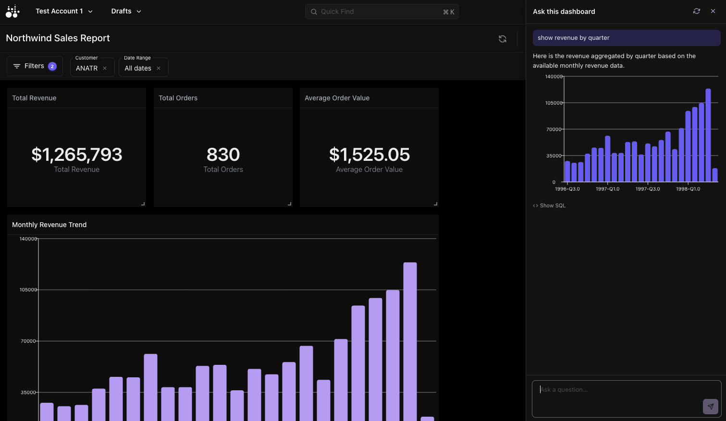Close the Ask this dashboard panel

pyautogui.click(x=713, y=11)
